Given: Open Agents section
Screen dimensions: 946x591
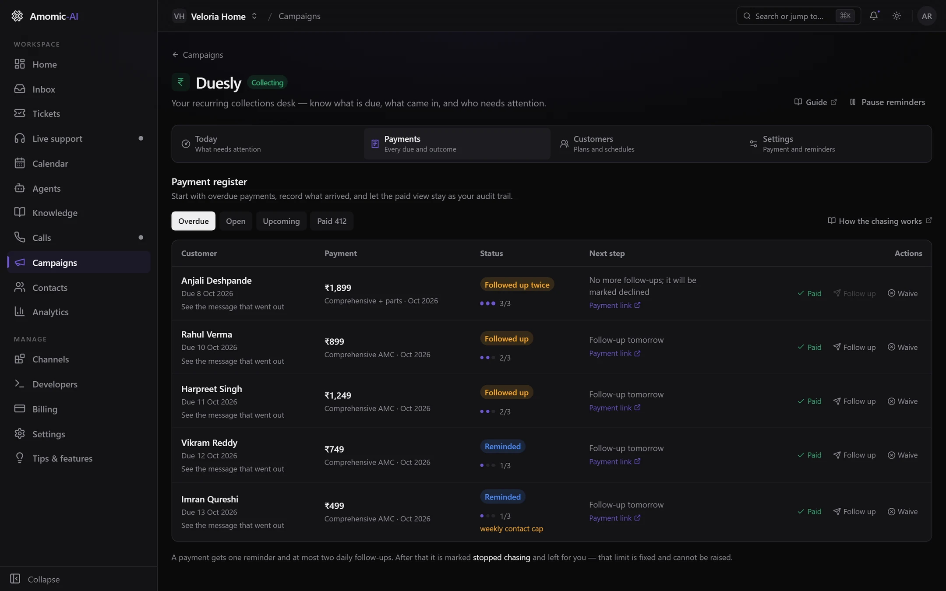Looking at the screenshot, I should tap(79, 189).
